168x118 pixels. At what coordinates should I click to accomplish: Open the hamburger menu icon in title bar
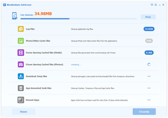156,5
